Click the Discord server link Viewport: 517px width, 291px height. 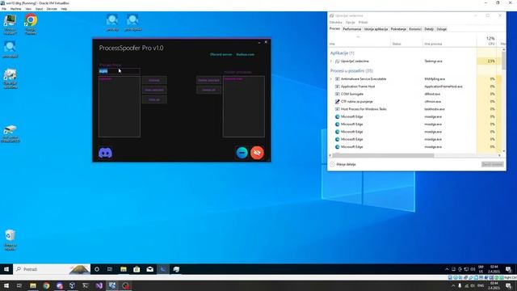221,54
